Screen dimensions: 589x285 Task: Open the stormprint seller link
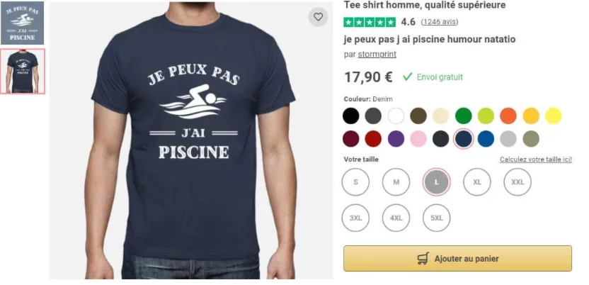[377, 54]
